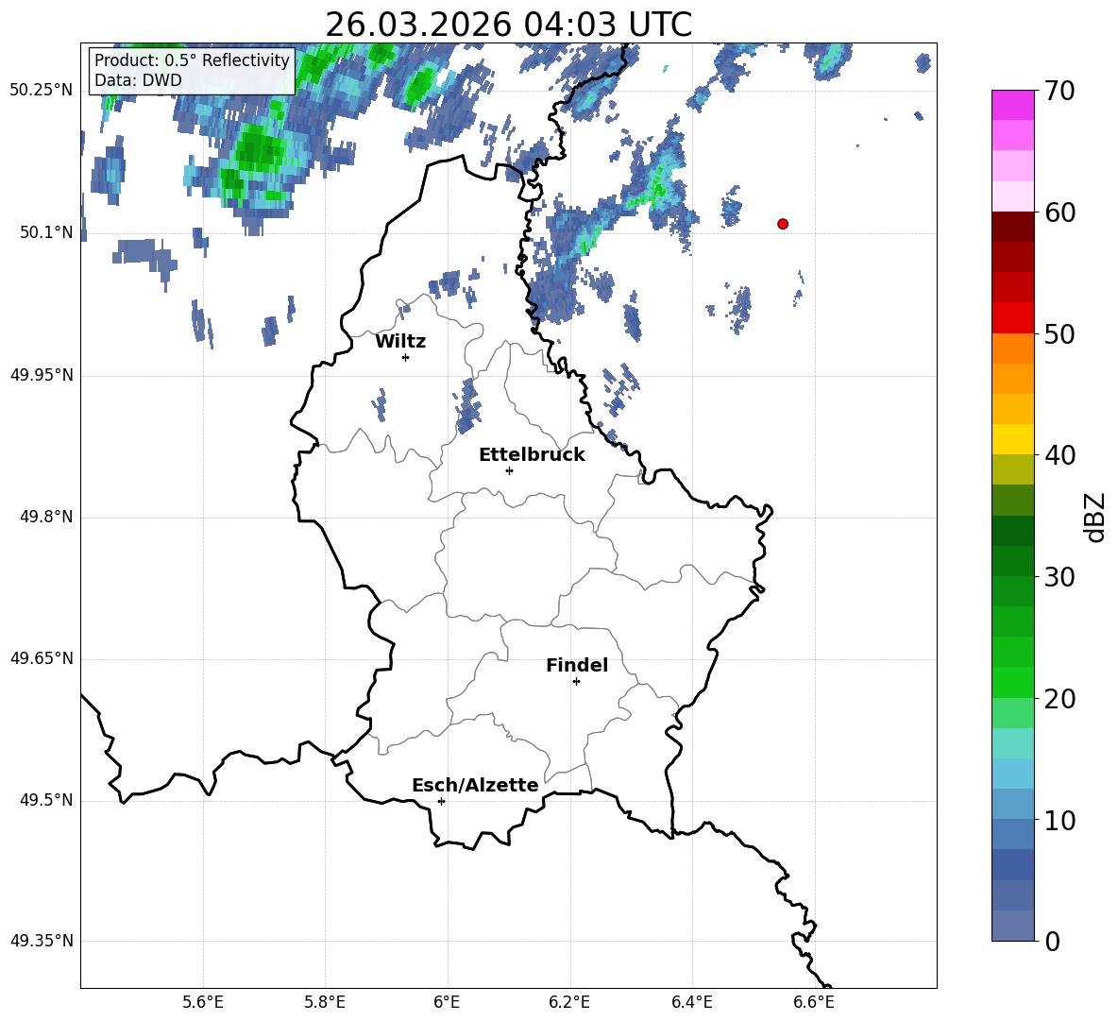Click the Ettelbruck station cross marker
This screenshot has width=1118, height=1021.
coord(509,470)
